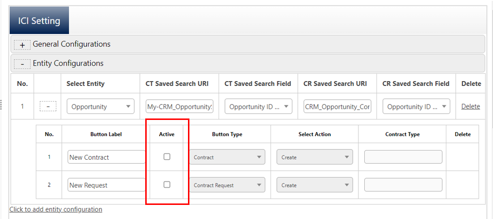This screenshot has width=493, height=219.
Task: Select the ICI Setting tab
Action: [39, 21]
